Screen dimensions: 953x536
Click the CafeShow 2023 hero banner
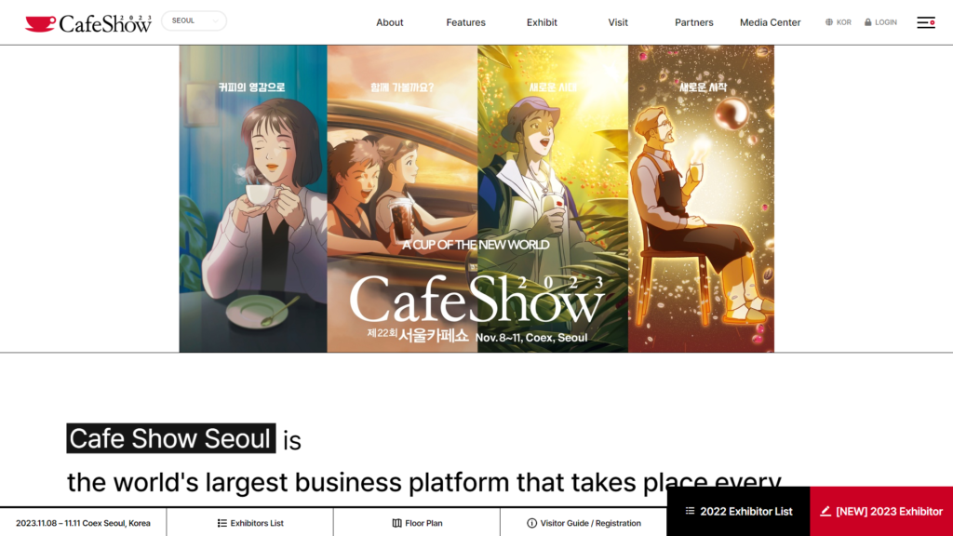(x=476, y=199)
